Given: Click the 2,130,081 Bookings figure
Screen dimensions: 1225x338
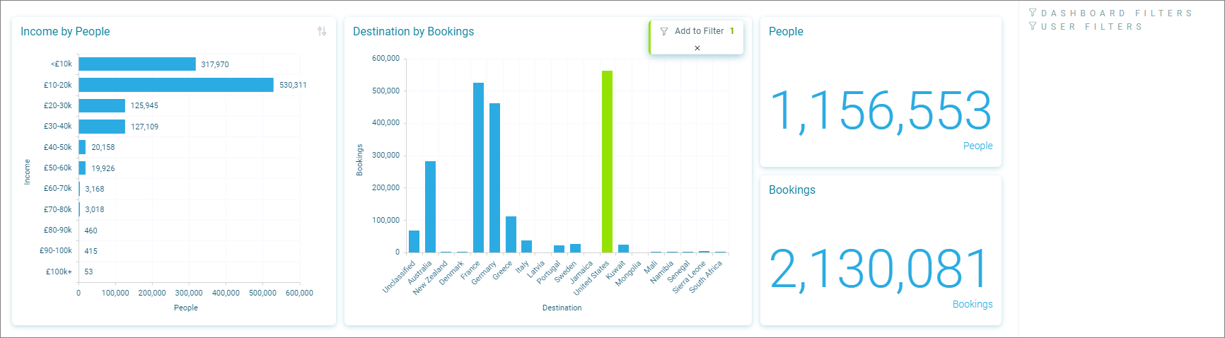Looking at the screenshot, I should click(880, 269).
